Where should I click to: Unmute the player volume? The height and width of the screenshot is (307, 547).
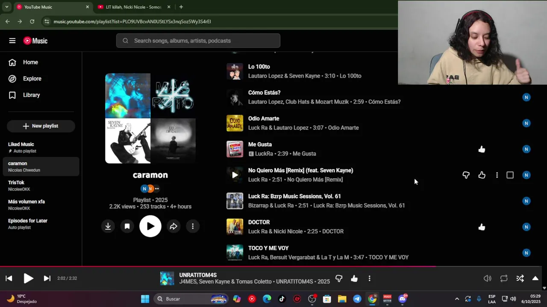tap(488, 278)
